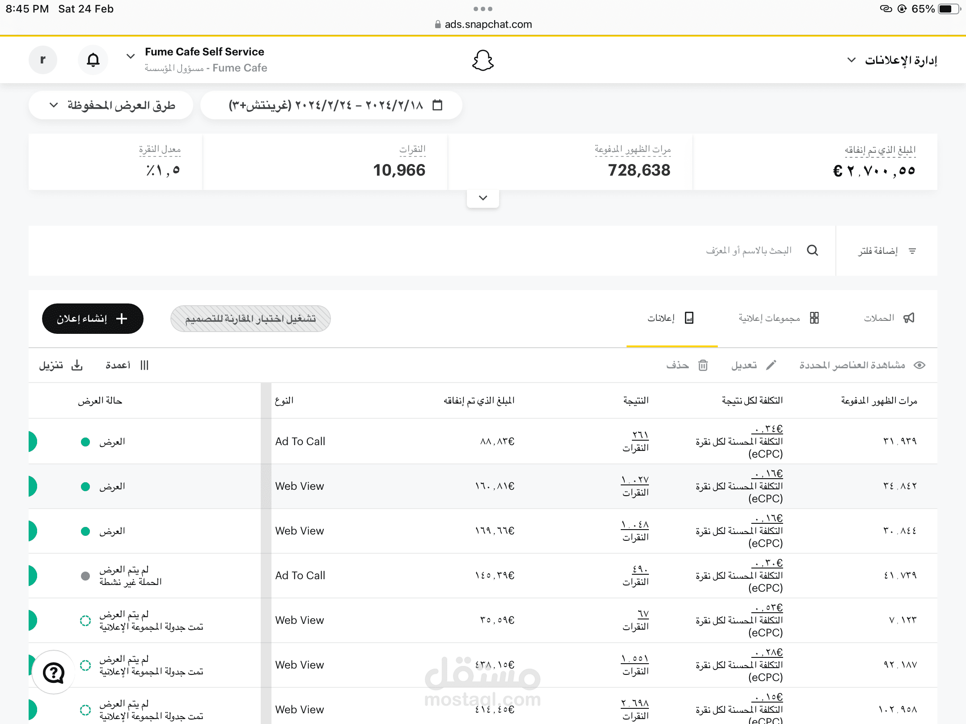The height and width of the screenshot is (724, 966).
Task: Open the help chat bubble
Action: tap(54, 672)
